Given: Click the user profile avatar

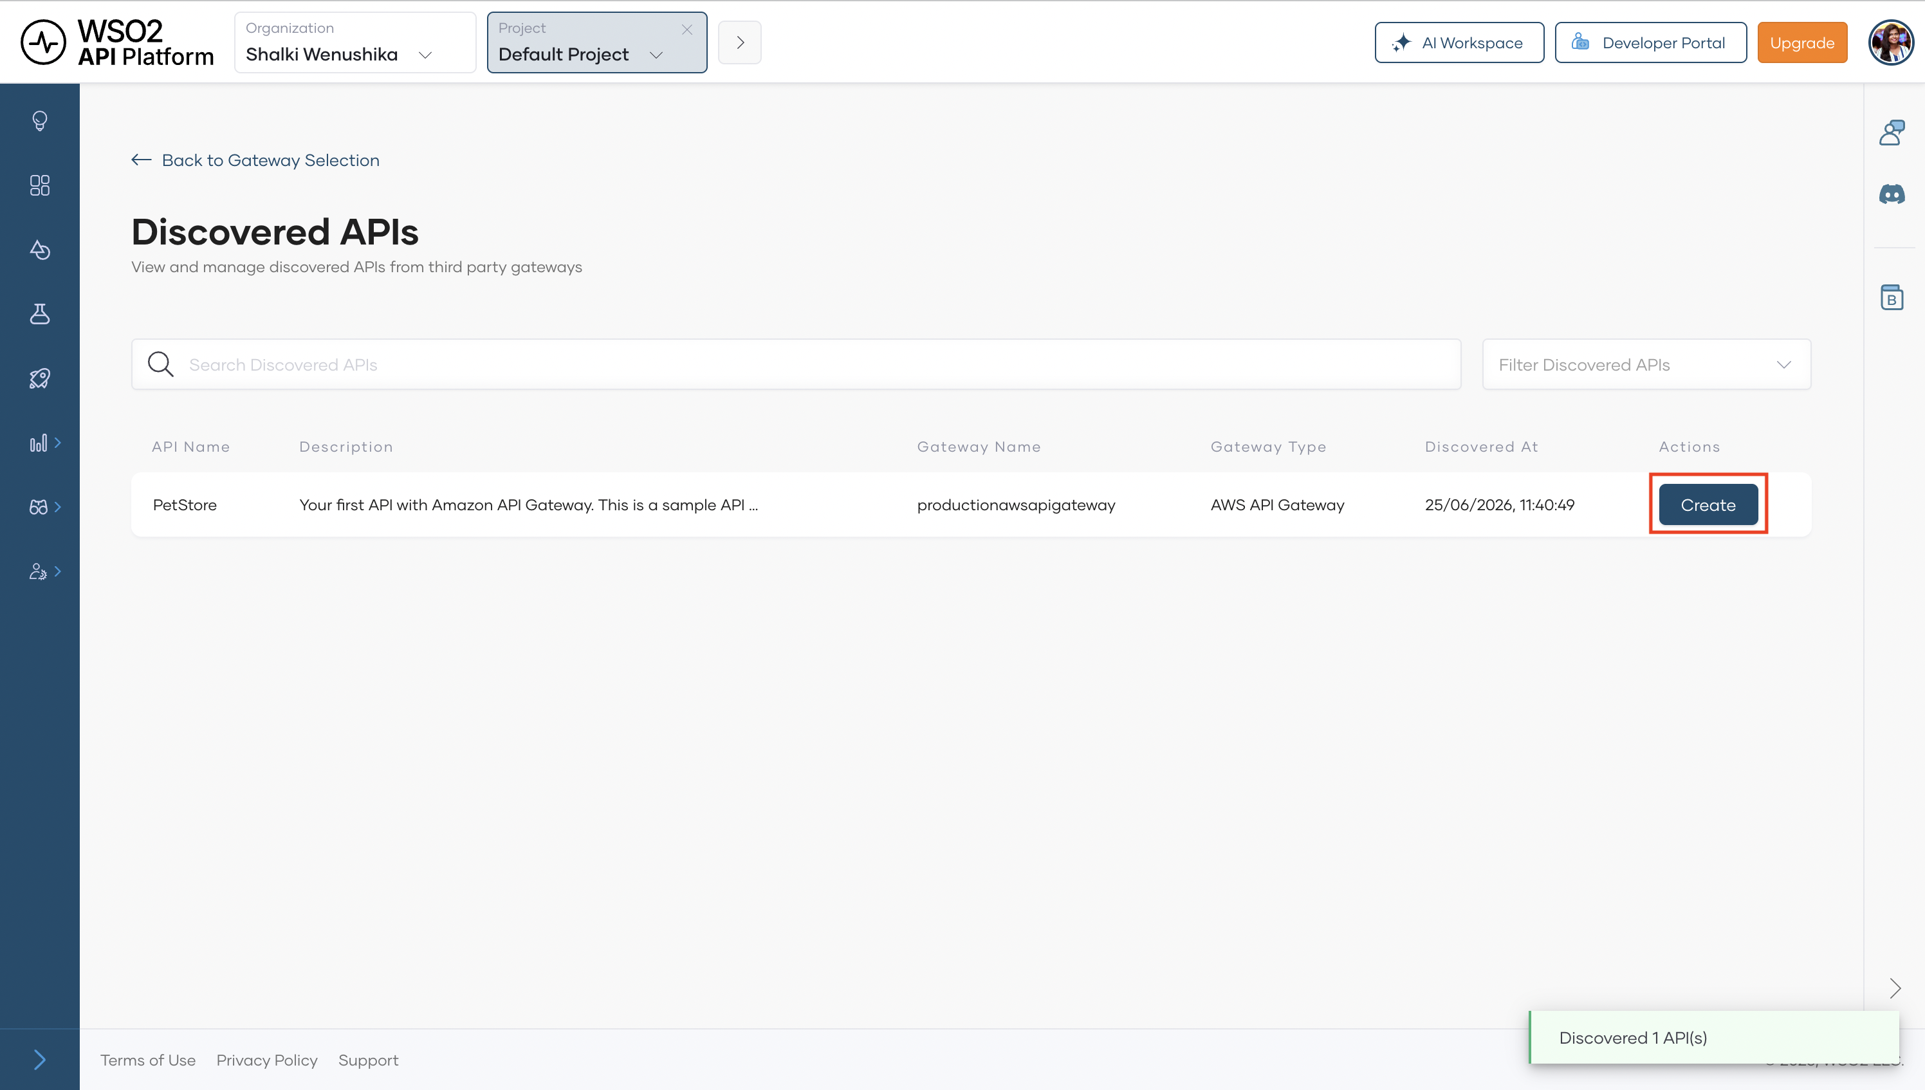Looking at the screenshot, I should pyautogui.click(x=1890, y=42).
